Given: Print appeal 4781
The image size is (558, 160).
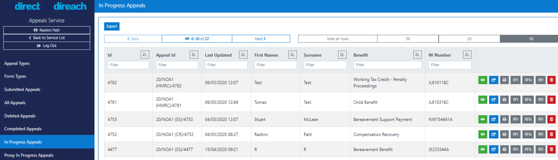Looking at the screenshot, I should [504, 100].
